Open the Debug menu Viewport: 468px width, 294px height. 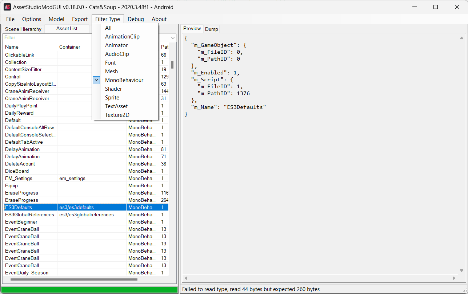pos(136,19)
